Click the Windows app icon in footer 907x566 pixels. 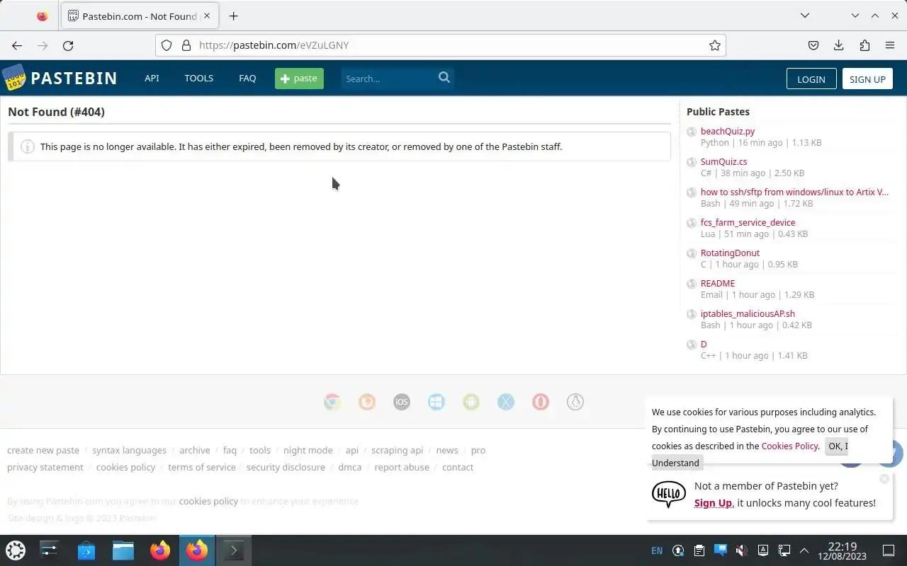pos(436,402)
